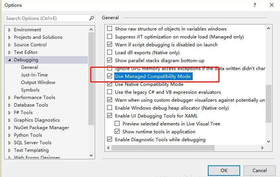Click the options list scroll left arrow
The width and height of the screenshot is (280, 177).
(x=108, y=148)
